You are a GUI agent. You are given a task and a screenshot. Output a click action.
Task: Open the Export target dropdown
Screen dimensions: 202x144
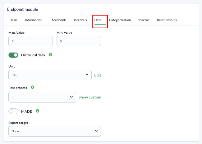click(x=55, y=131)
